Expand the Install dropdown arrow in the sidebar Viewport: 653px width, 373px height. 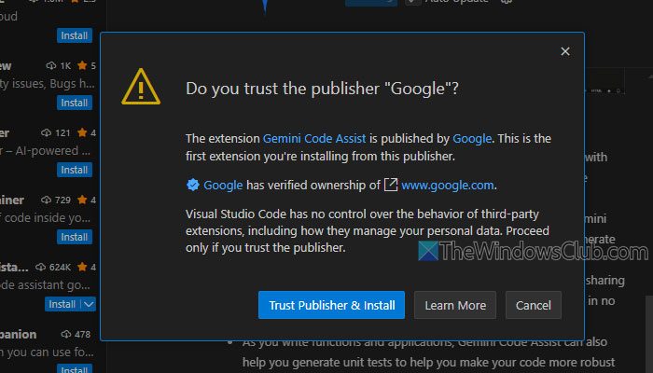coord(89,304)
